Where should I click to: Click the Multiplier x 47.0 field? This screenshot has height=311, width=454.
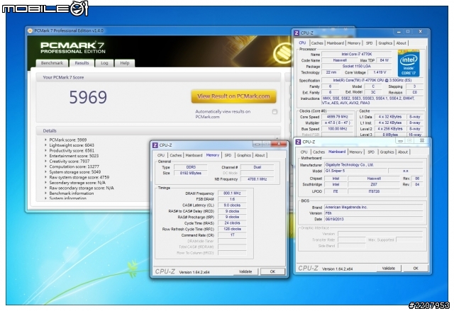pyautogui.click(x=337, y=123)
